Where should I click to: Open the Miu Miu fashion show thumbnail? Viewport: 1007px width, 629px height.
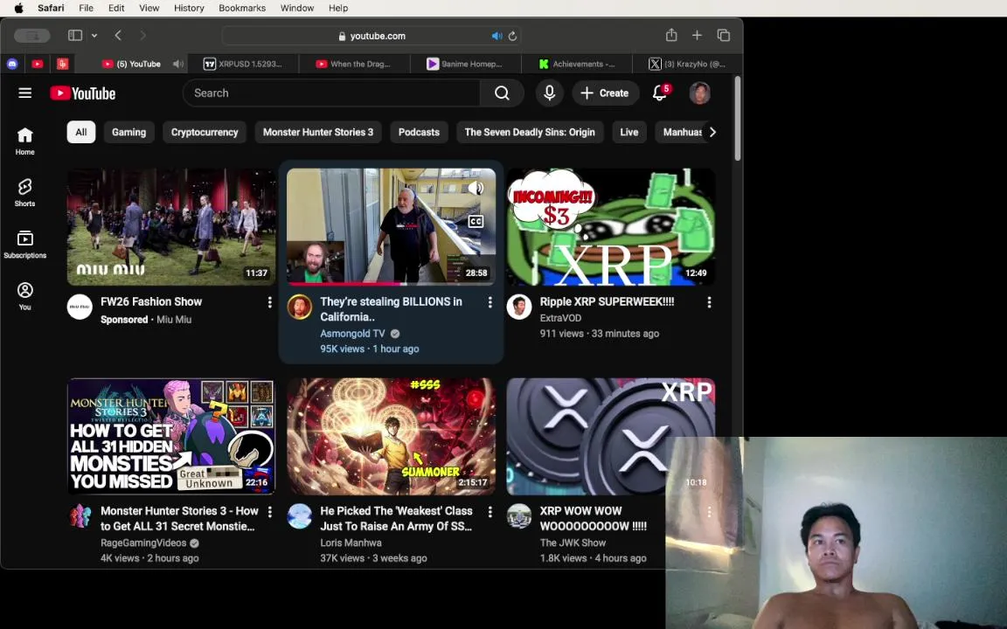[171, 226]
